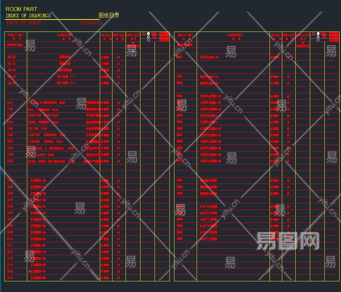Click the large 易图网 watermark logo
This screenshot has width=341, height=292.
(287, 241)
